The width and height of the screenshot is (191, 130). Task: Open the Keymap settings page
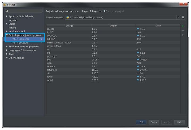click(13, 20)
